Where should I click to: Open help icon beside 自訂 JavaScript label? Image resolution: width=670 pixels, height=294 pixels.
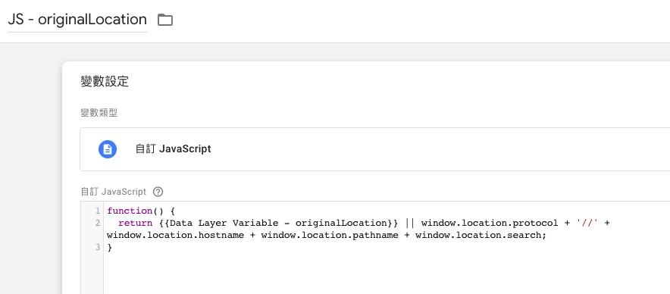coord(158,192)
